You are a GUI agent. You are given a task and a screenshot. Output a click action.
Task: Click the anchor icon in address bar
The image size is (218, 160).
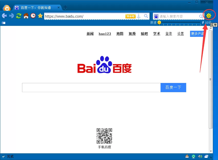[x=138, y=16]
